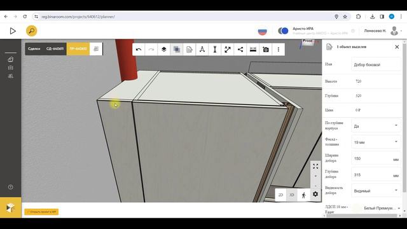Screen dimensions: 407x229
Task: Open browser downloads icon
Action: click(372, 17)
